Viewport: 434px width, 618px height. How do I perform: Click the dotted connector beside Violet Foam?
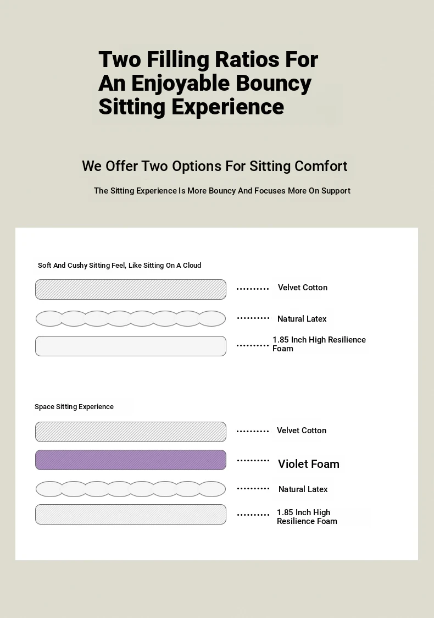pos(253,460)
